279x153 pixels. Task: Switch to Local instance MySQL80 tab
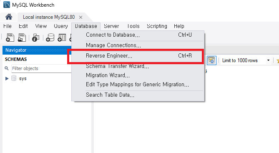[x=49, y=17]
